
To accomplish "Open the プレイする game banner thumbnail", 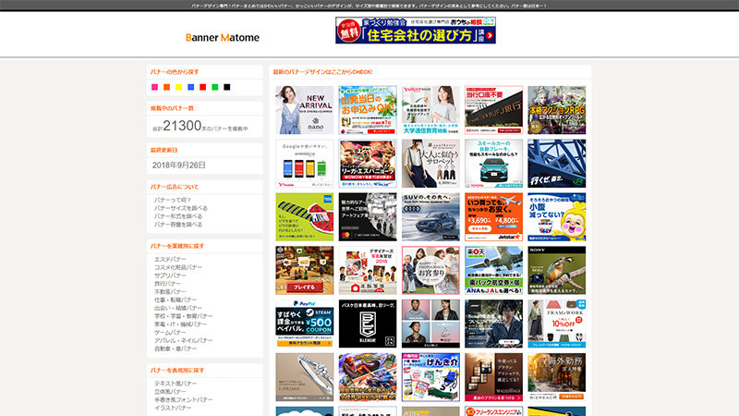I will 305,270.
